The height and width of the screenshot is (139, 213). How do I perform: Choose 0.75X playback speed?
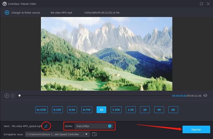[87, 110]
